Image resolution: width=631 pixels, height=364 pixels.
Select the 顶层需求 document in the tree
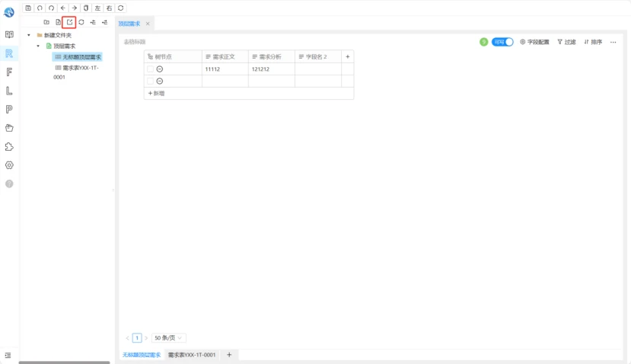tap(65, 46)
